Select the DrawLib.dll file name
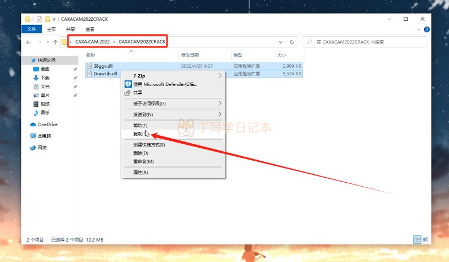Image resolution: width=449 pixels, height=262 pixels. pos(105,74)
